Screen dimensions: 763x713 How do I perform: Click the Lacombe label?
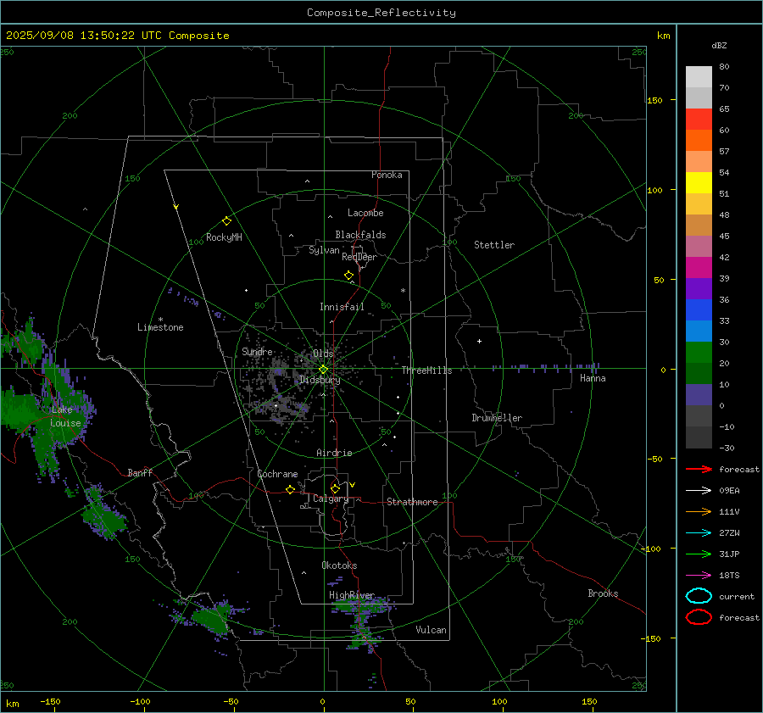point(365,213)
